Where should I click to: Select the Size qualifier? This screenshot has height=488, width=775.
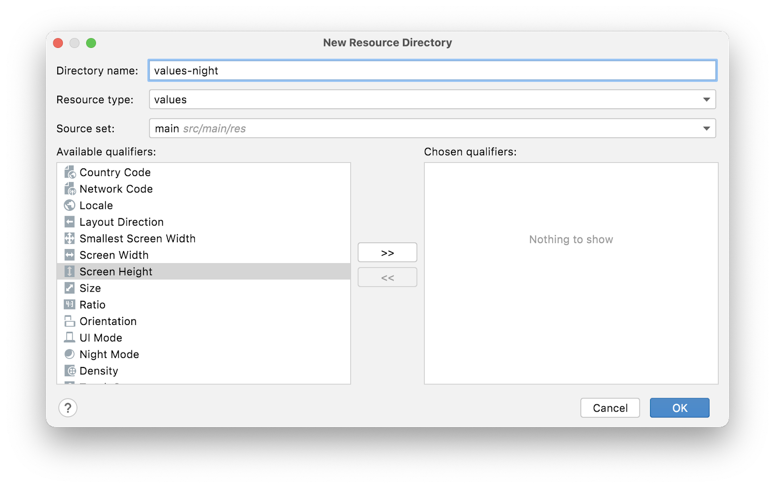click(90, 288)
